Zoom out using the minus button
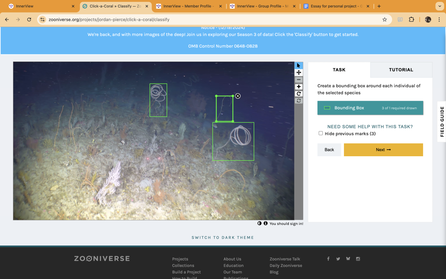 coord(299,80)
